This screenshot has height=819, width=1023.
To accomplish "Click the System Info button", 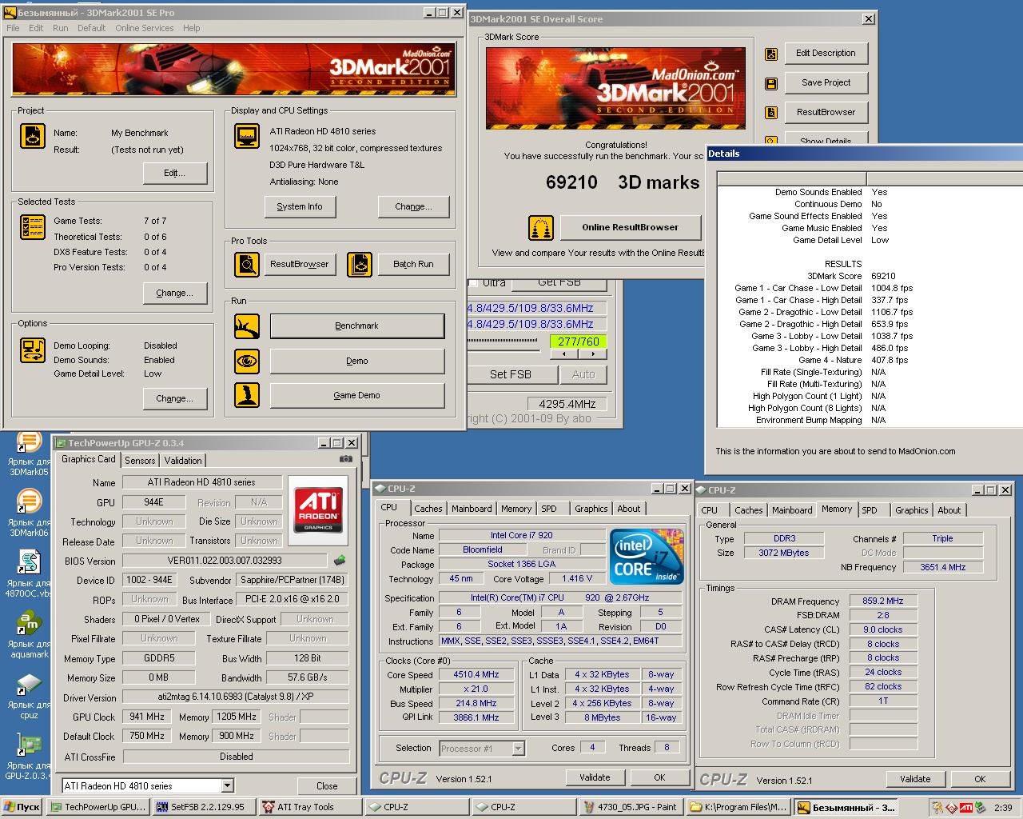I will (x=300, y=206).
